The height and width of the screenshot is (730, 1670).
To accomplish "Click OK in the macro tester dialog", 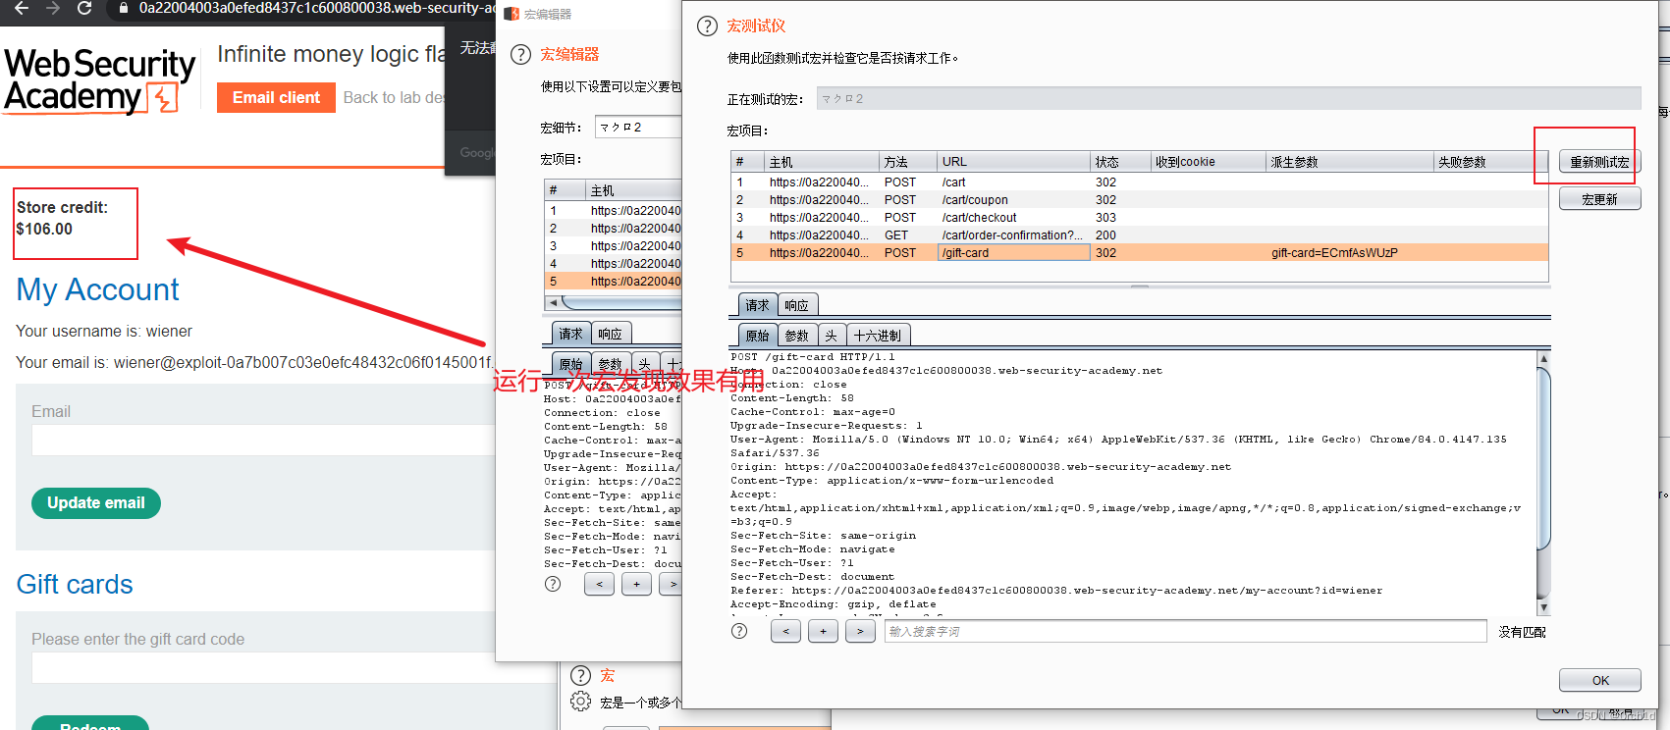I will coord(1599,680).
